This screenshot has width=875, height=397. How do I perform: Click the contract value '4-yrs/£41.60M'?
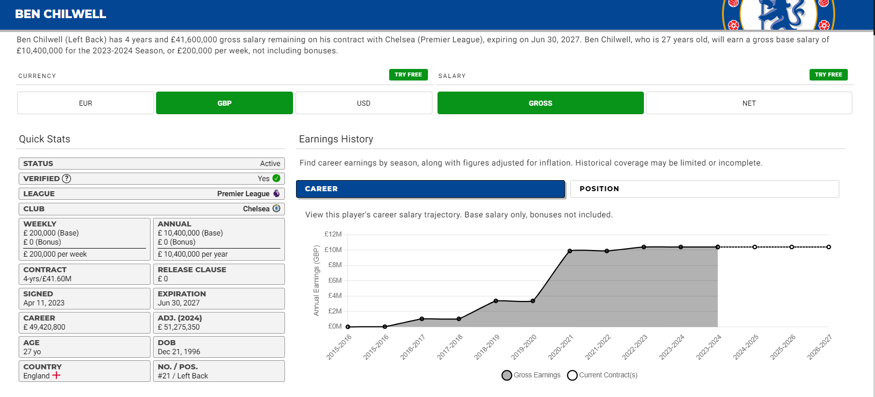tap(47, 279)
